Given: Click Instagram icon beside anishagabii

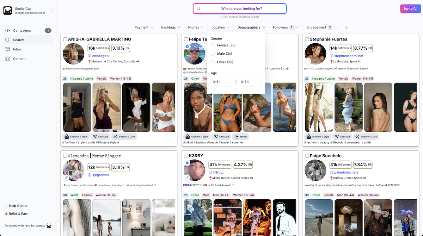Looking at the screenshot, I should 90,56.
